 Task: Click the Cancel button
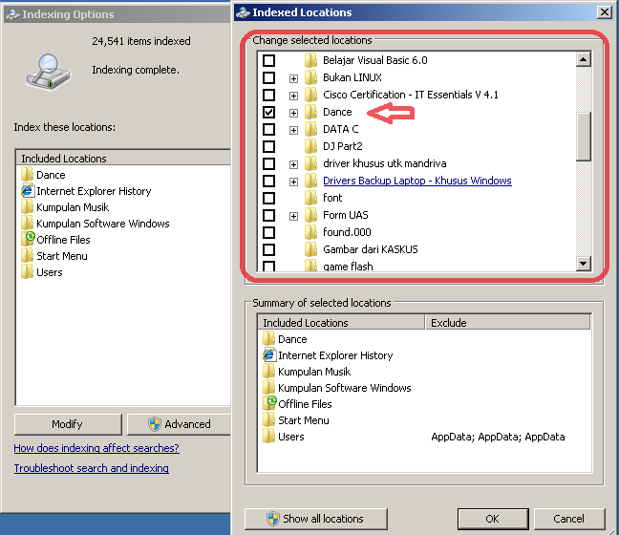(x=569, y=519)
